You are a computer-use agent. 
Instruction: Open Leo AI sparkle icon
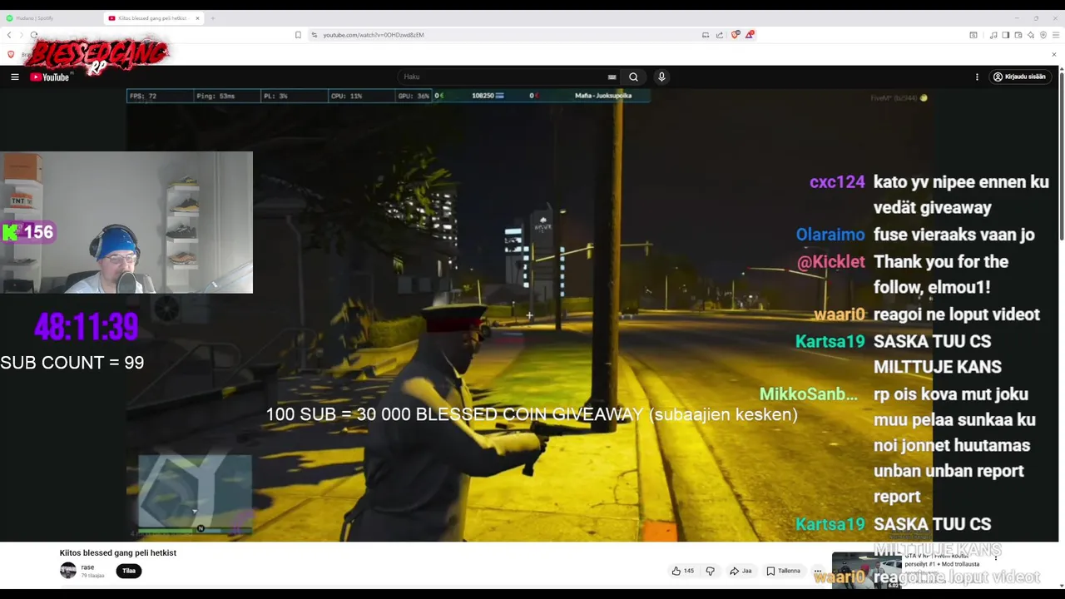(1031, 35)
